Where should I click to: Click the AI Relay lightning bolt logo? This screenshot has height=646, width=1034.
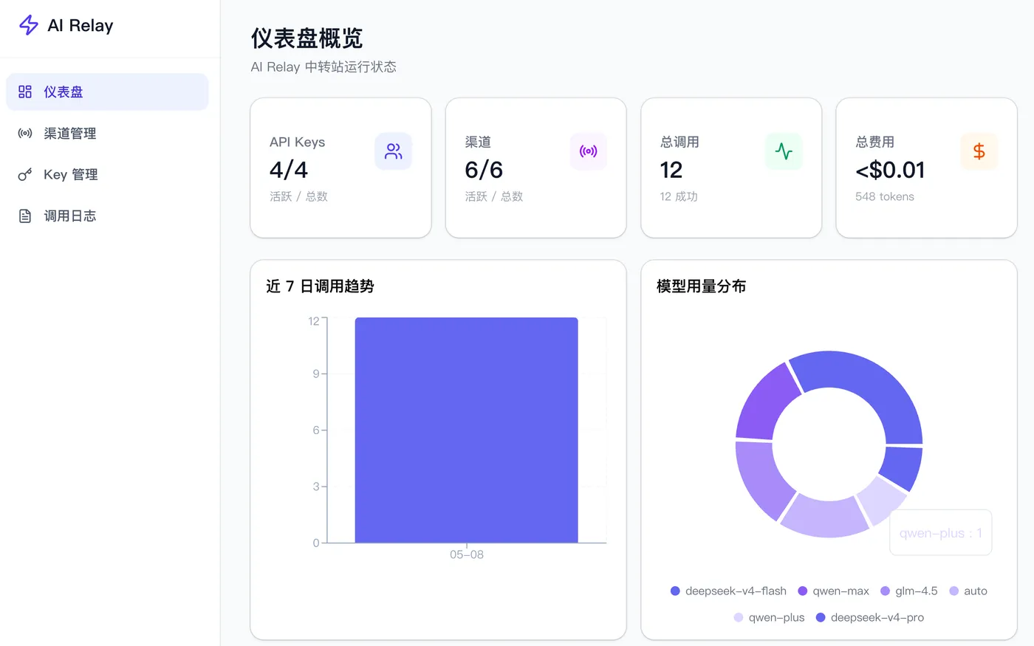pyautogui.click(x=28, y=25)
